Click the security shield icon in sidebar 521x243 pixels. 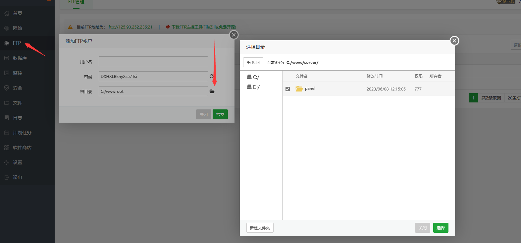click(7, 88)
